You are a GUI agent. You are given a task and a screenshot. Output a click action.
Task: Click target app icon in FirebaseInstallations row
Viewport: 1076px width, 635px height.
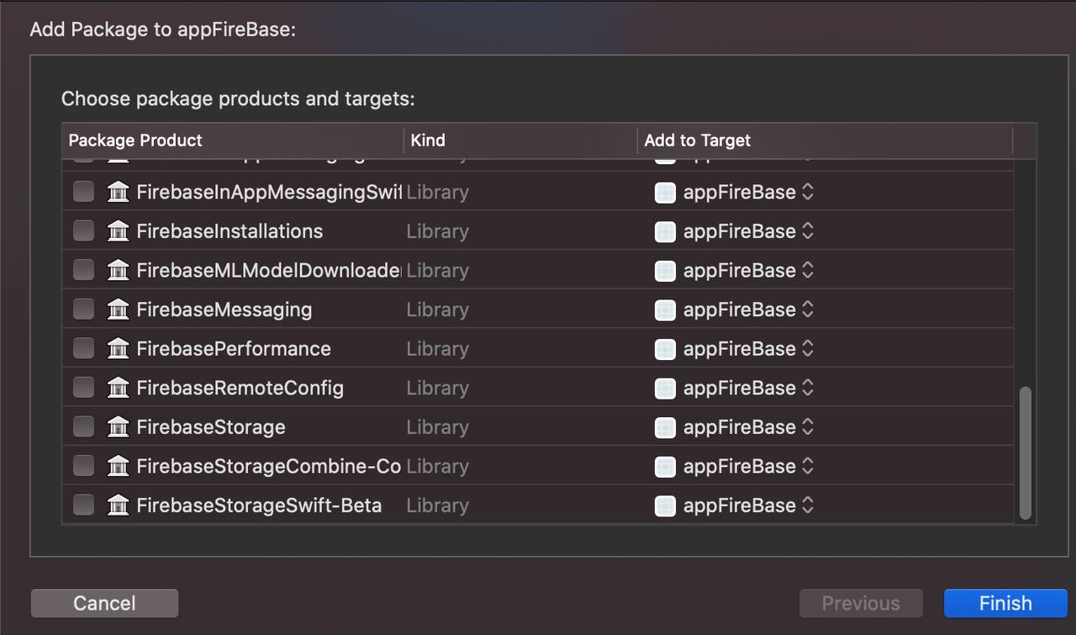[665, 231]
